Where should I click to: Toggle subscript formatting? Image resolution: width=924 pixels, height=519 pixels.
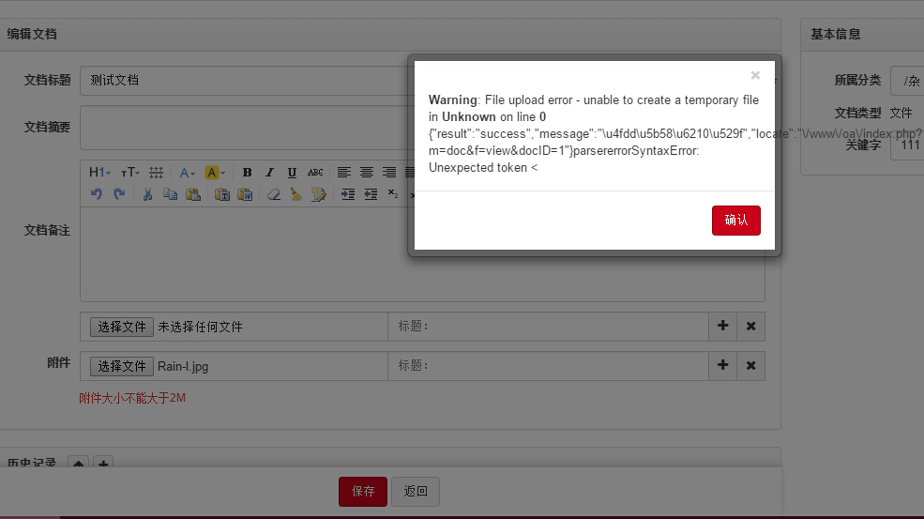click(393, 194)
